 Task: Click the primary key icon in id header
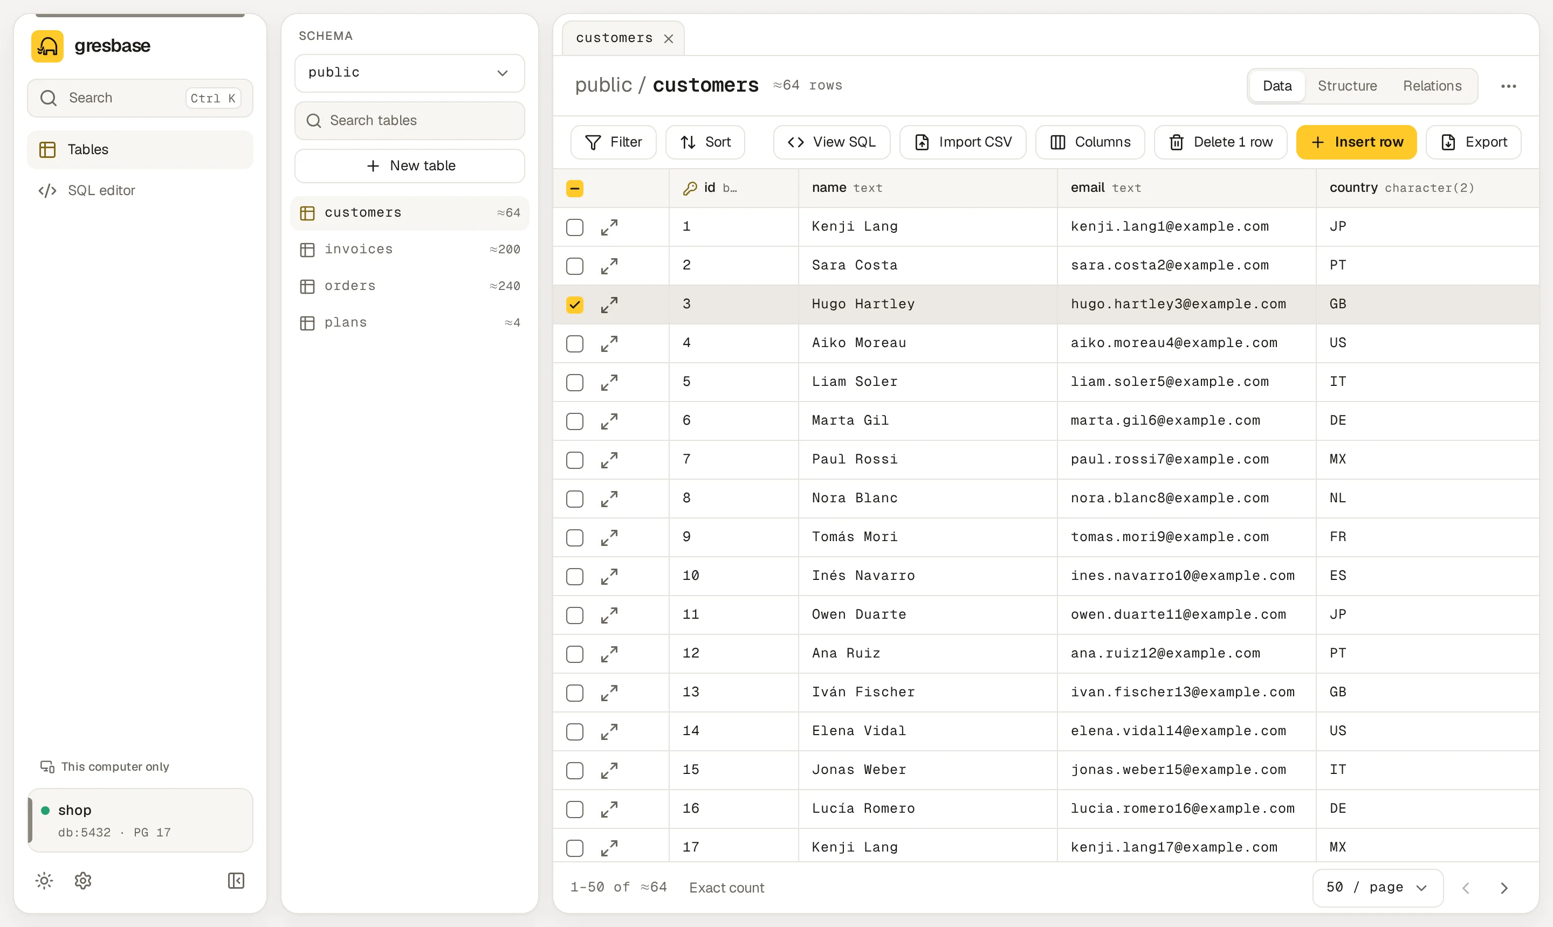point(690,188)
